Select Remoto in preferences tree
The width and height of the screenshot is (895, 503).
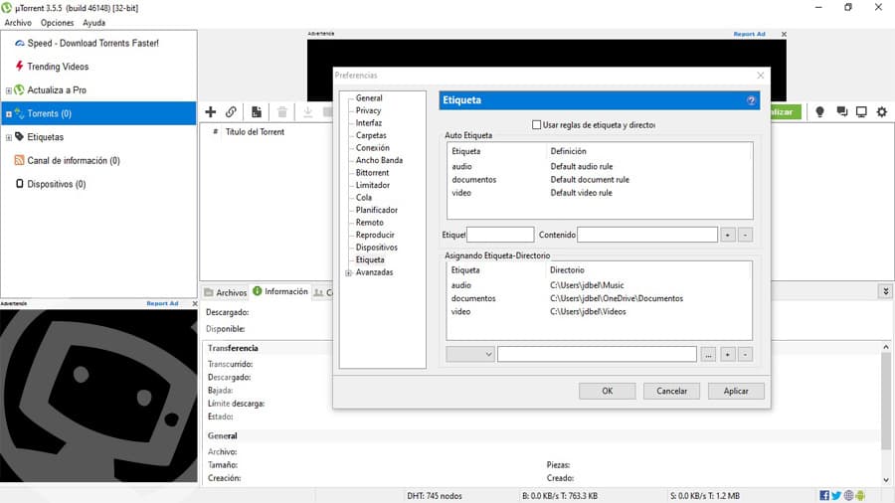click(369, 223)
